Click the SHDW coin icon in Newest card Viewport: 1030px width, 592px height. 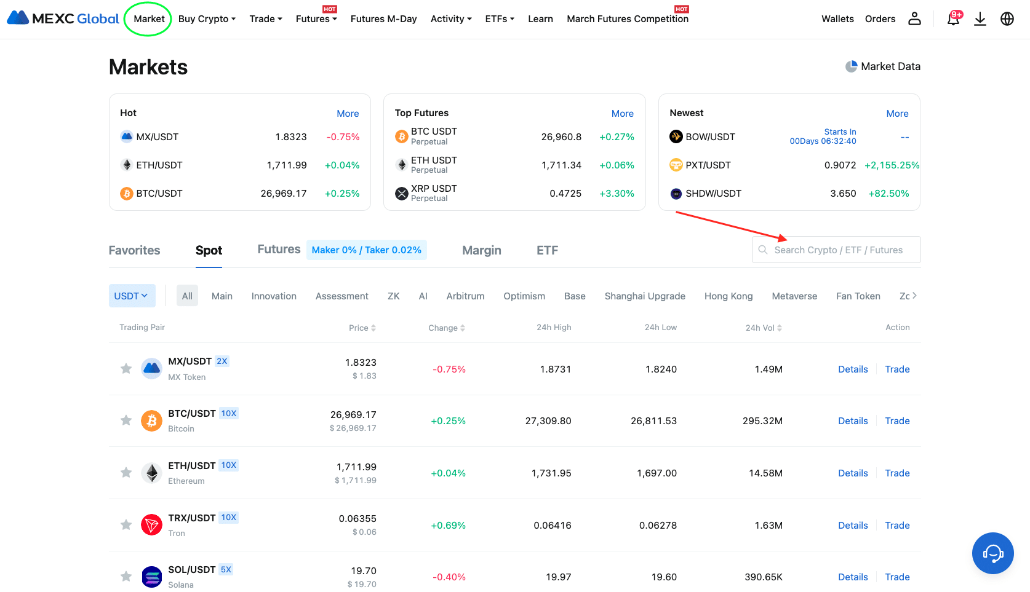[676, 194]
